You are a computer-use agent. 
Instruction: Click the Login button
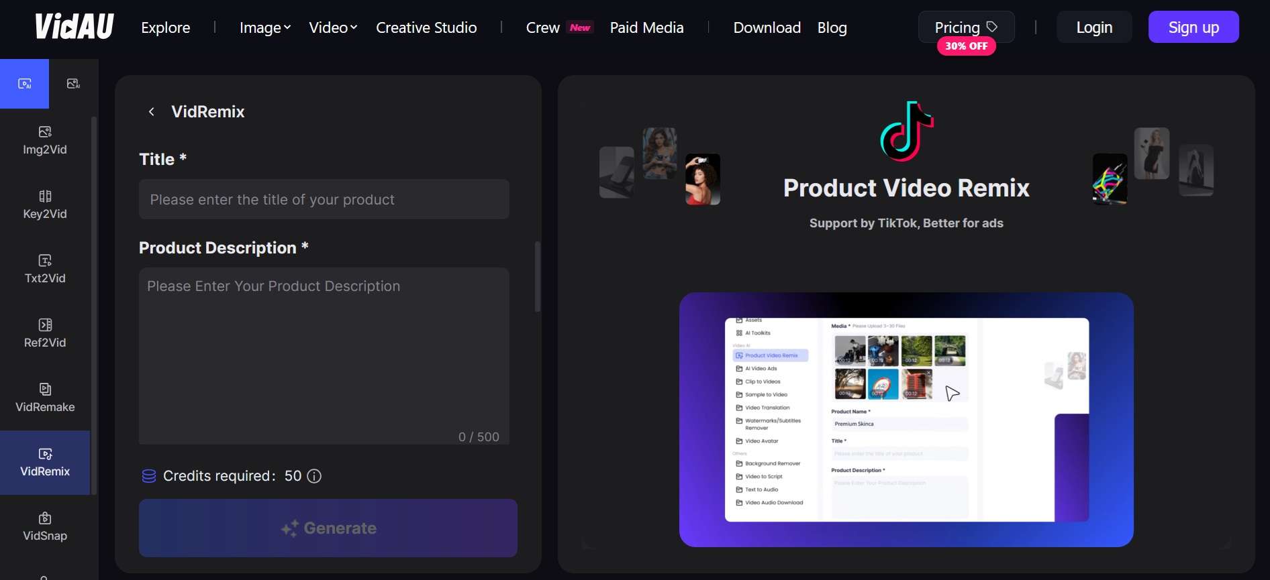1094,27
